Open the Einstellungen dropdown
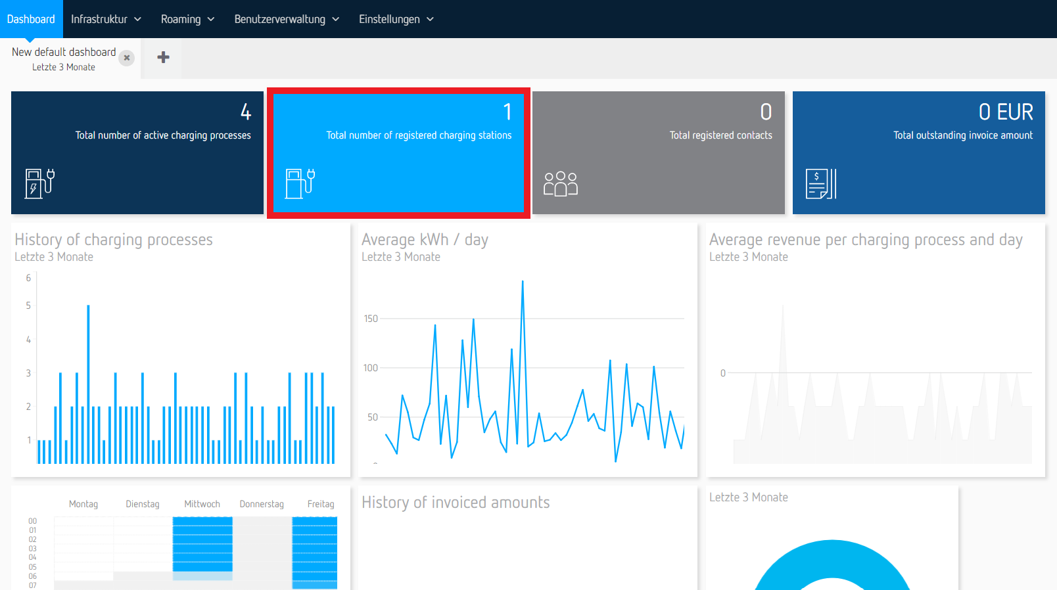Viewport: 1057px width, 590px height. point(396,19)
